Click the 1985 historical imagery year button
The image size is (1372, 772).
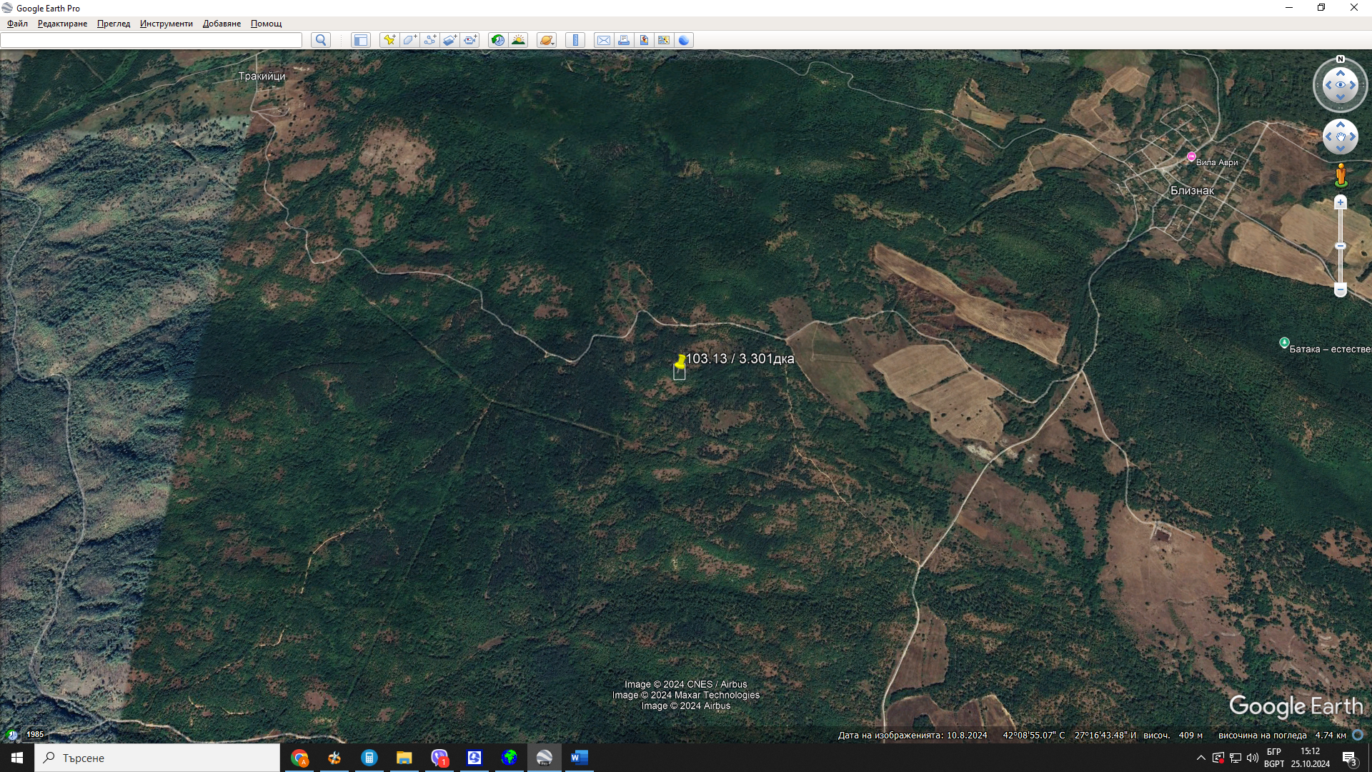click(35, 734)
